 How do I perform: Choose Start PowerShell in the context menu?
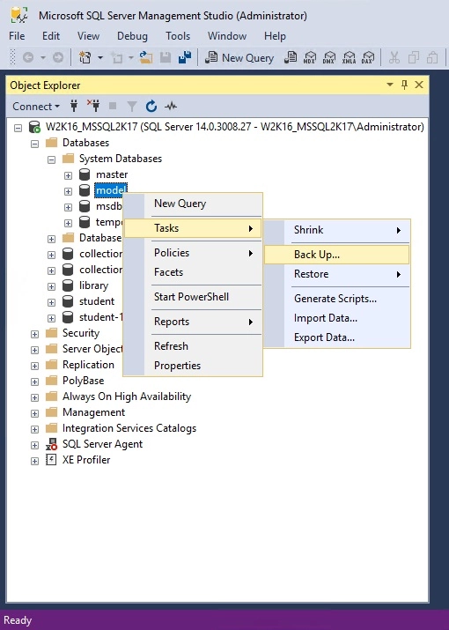point(191,297)
